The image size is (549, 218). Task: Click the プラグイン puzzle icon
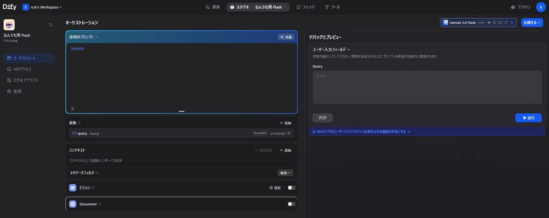[x=513, y=7]
